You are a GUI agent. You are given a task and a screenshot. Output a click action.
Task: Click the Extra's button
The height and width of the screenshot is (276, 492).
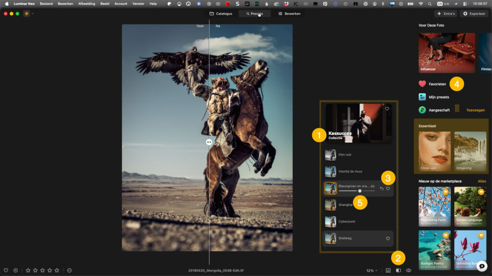[446, 14]
